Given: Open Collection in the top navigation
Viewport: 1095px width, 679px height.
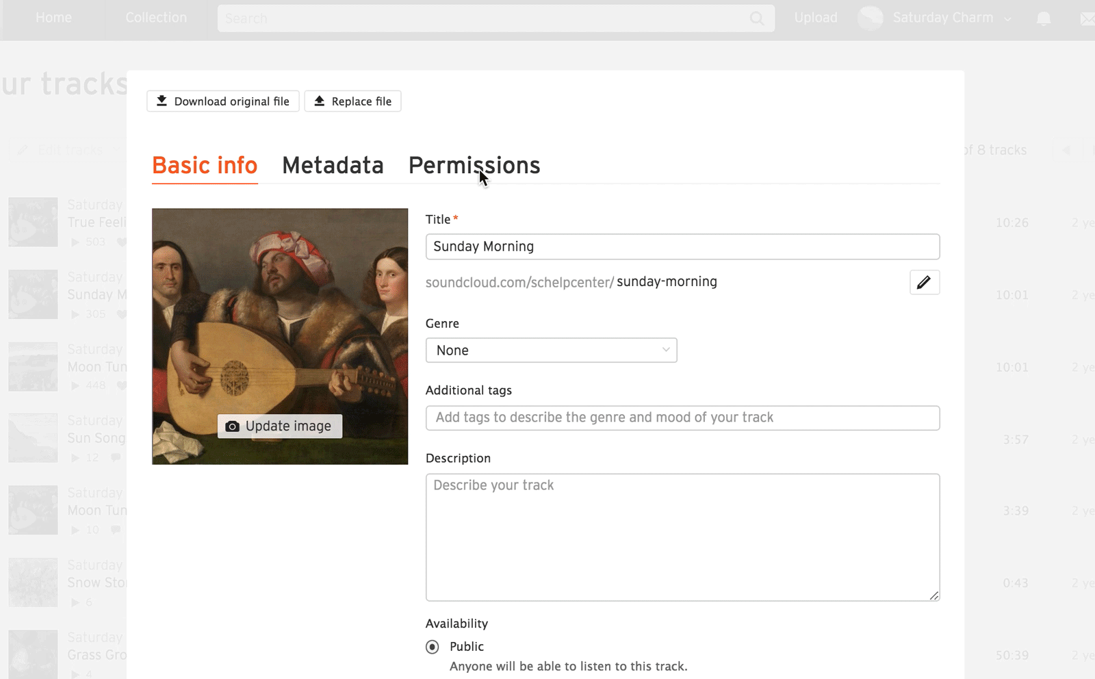Looking at the screenshot, I should coord(156,18).
